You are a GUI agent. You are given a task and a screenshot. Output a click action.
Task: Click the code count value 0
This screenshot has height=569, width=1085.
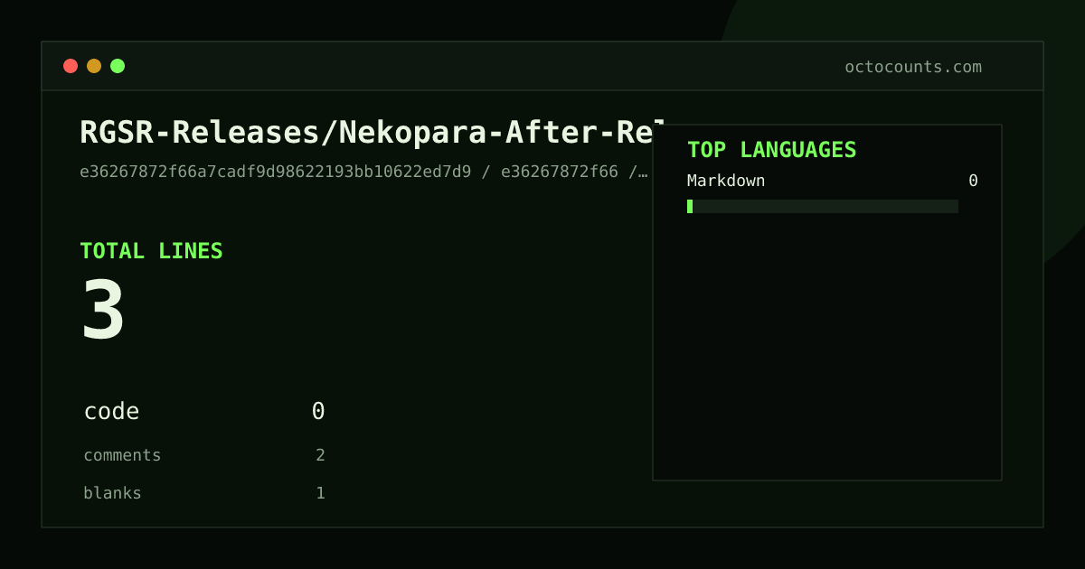tap(318, 412)
